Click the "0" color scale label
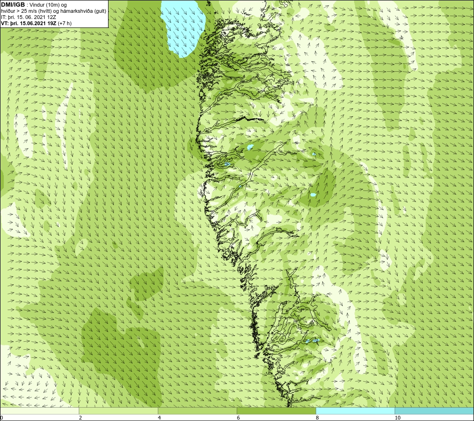Image resolution: width=474 pixels, height=421 pixels. 1,418
